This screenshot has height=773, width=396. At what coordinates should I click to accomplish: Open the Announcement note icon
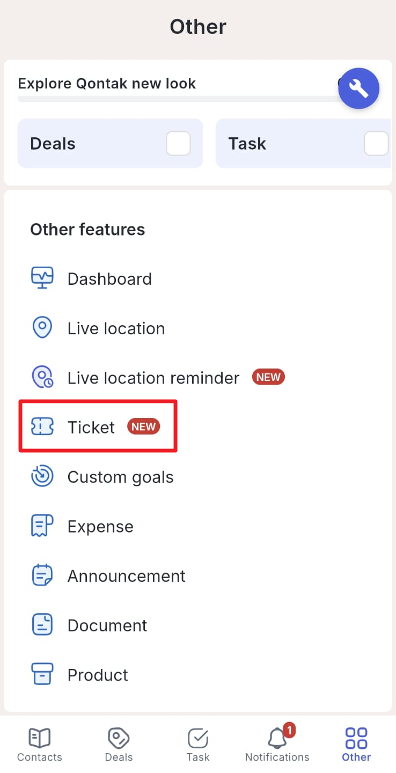(42, 576)
